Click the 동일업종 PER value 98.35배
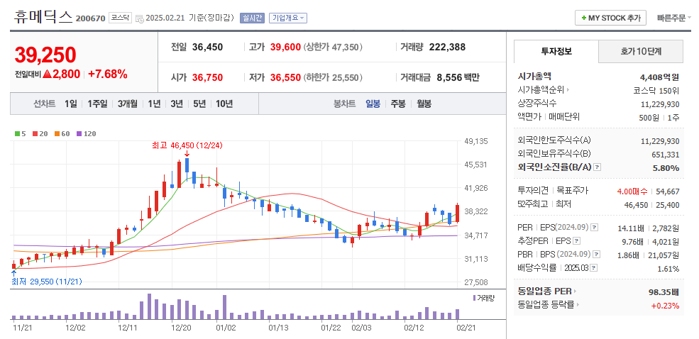The image size is (699, 339). tap(664, 292)
